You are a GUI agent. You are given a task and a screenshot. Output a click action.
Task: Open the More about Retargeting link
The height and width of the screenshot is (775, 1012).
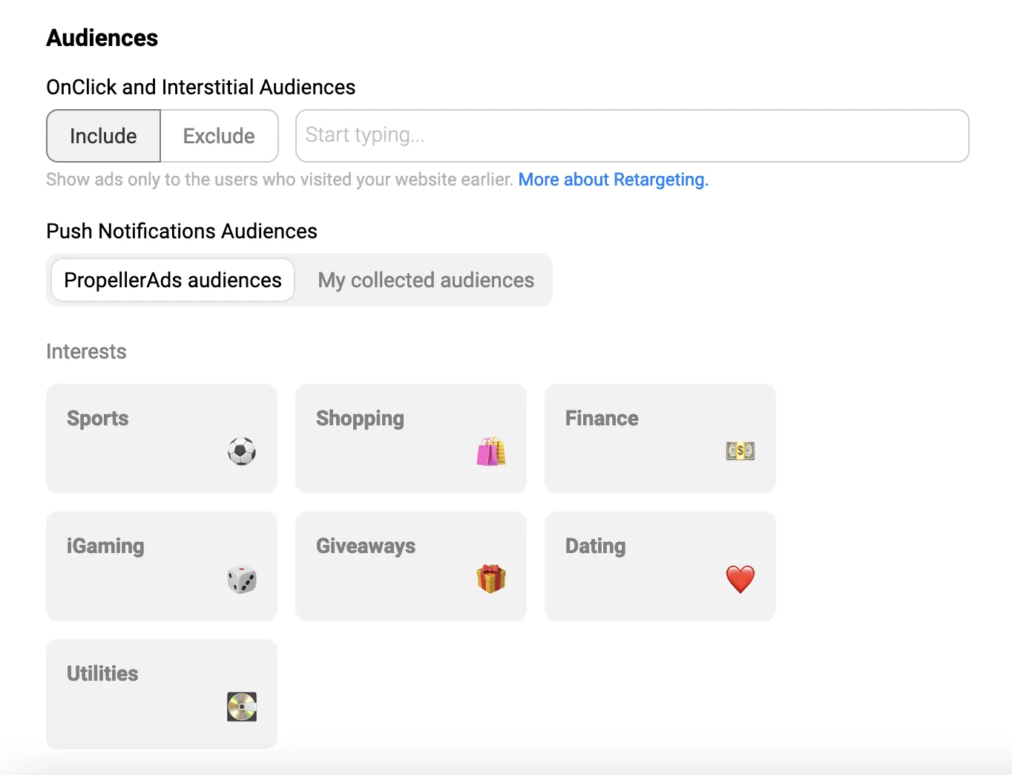pos(613,180)
